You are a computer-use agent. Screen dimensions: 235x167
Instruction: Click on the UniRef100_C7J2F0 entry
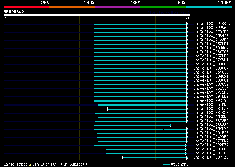pos(211,93)
